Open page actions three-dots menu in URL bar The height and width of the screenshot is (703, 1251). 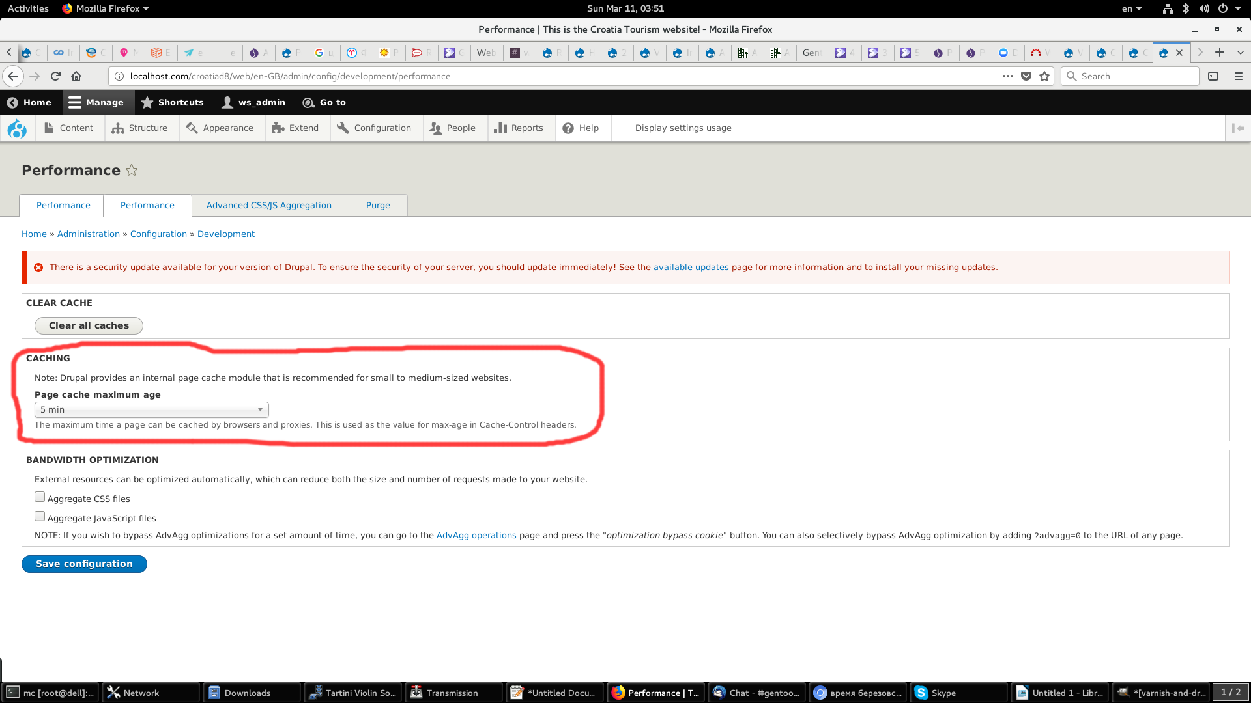(1007, 76)
